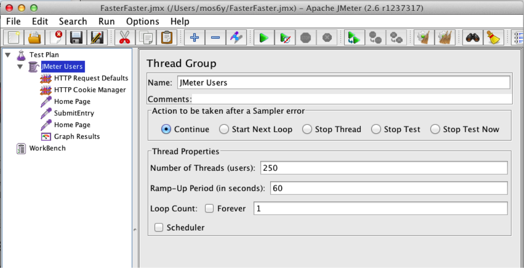Image resolution: width=524 pixels, height=268 pixels.
Task: Click the Name field containing JMeter Users
Action: tap(343, 83)
